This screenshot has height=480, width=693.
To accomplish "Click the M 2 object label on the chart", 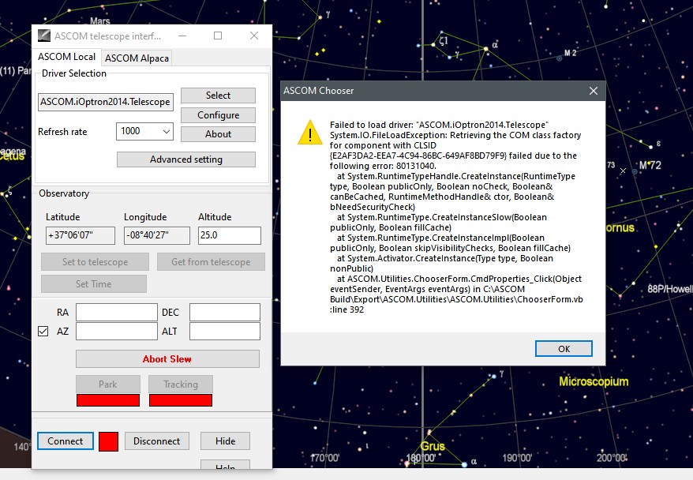I will [570, 53].
